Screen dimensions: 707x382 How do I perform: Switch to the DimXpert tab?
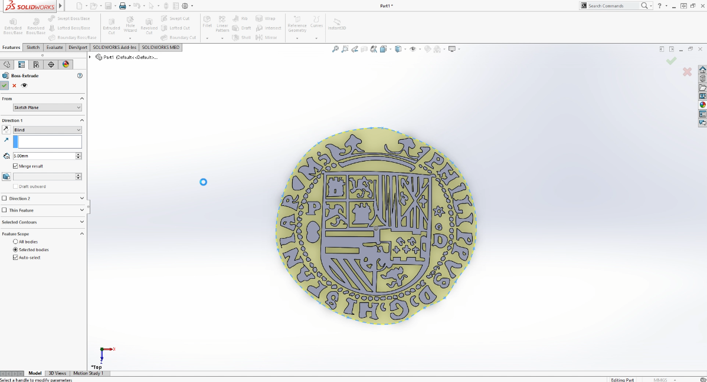(x=77, y=47)
